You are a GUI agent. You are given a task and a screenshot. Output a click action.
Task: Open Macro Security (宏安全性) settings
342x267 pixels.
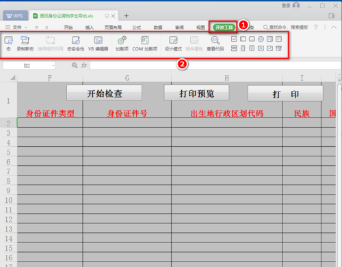pos(76,43)
